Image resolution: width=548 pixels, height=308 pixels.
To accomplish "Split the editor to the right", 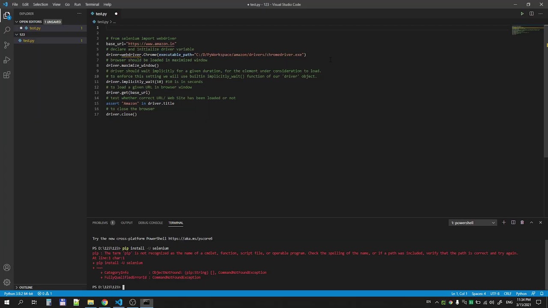I will (x=531, y=14).
